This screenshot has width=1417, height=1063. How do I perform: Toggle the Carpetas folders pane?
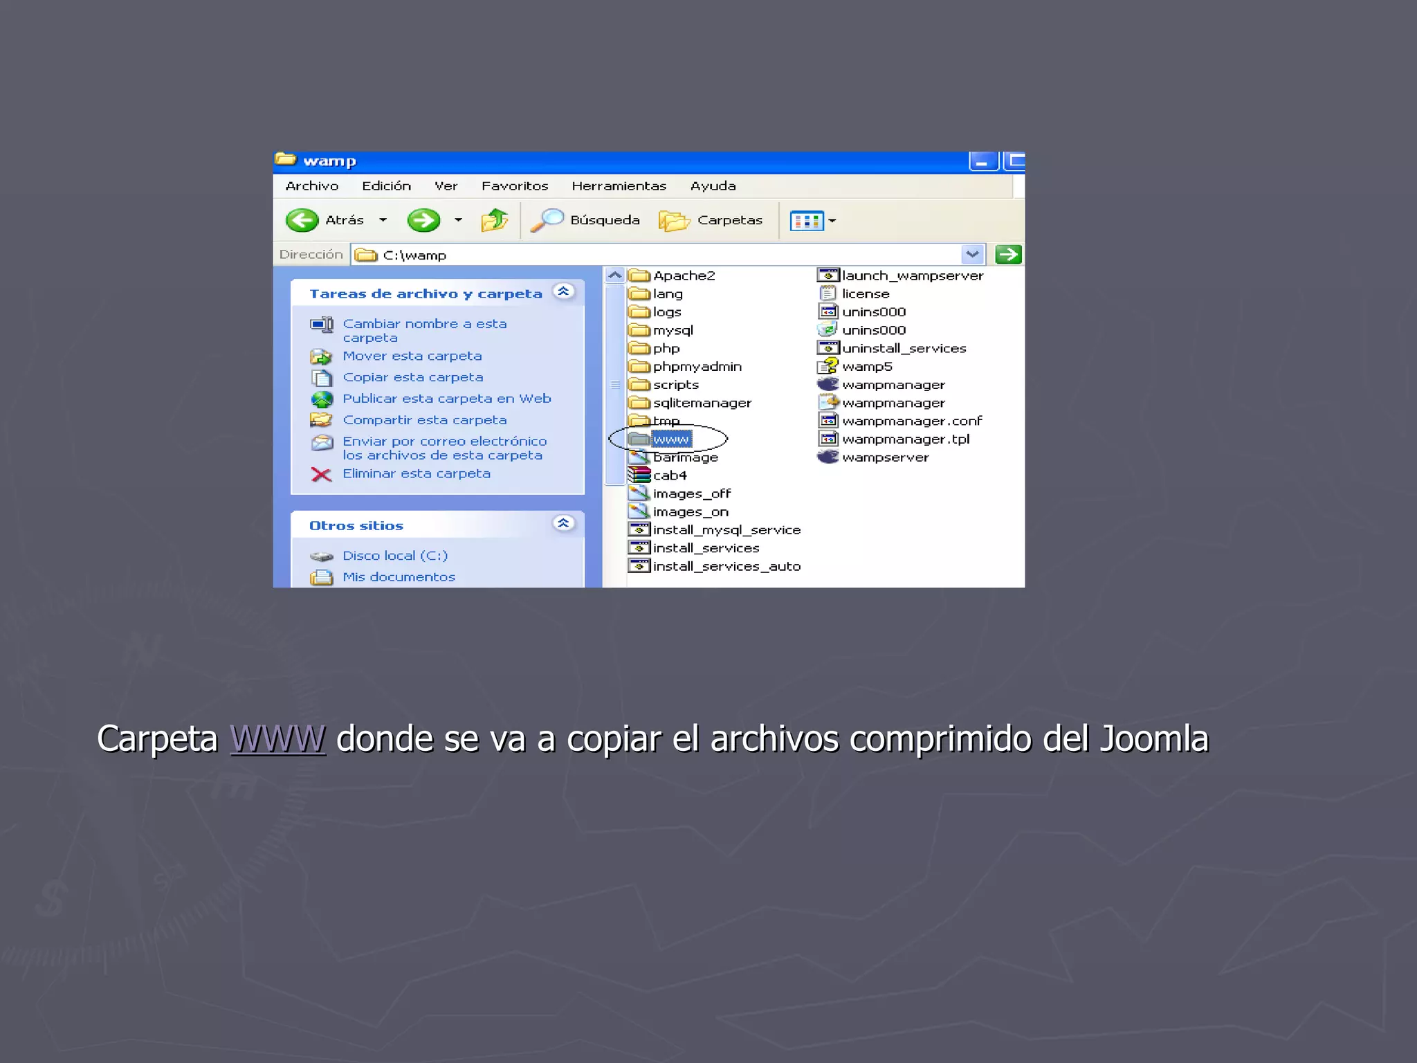(711, 220)
